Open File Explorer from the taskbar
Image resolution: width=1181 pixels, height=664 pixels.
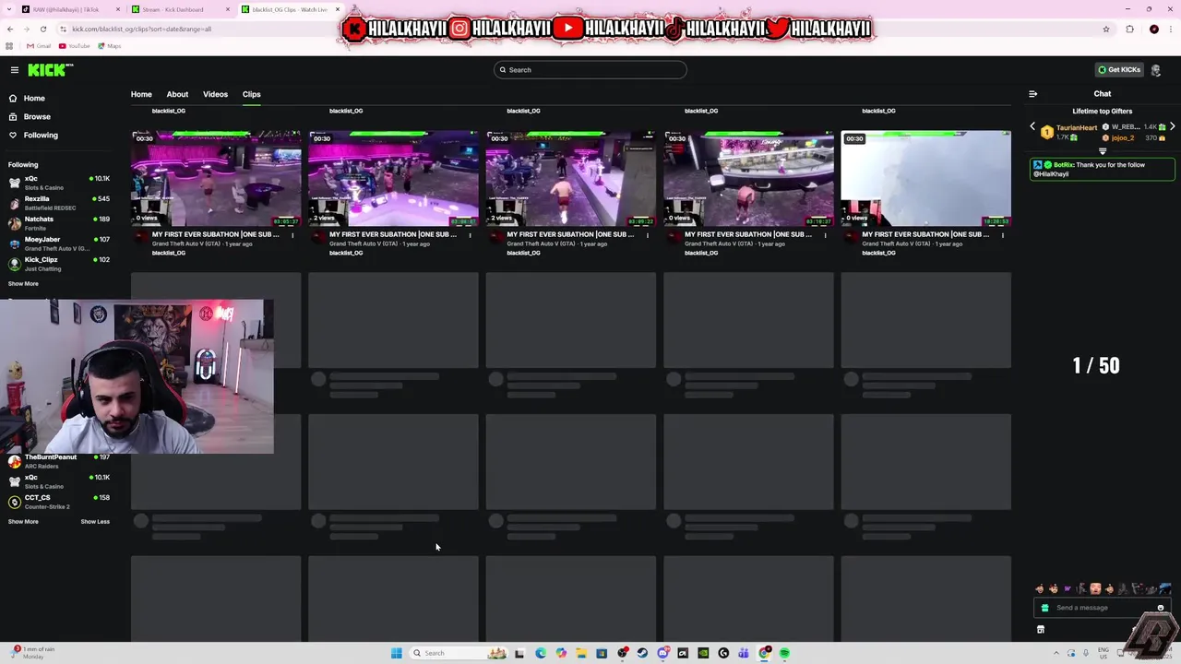point(581,653)
